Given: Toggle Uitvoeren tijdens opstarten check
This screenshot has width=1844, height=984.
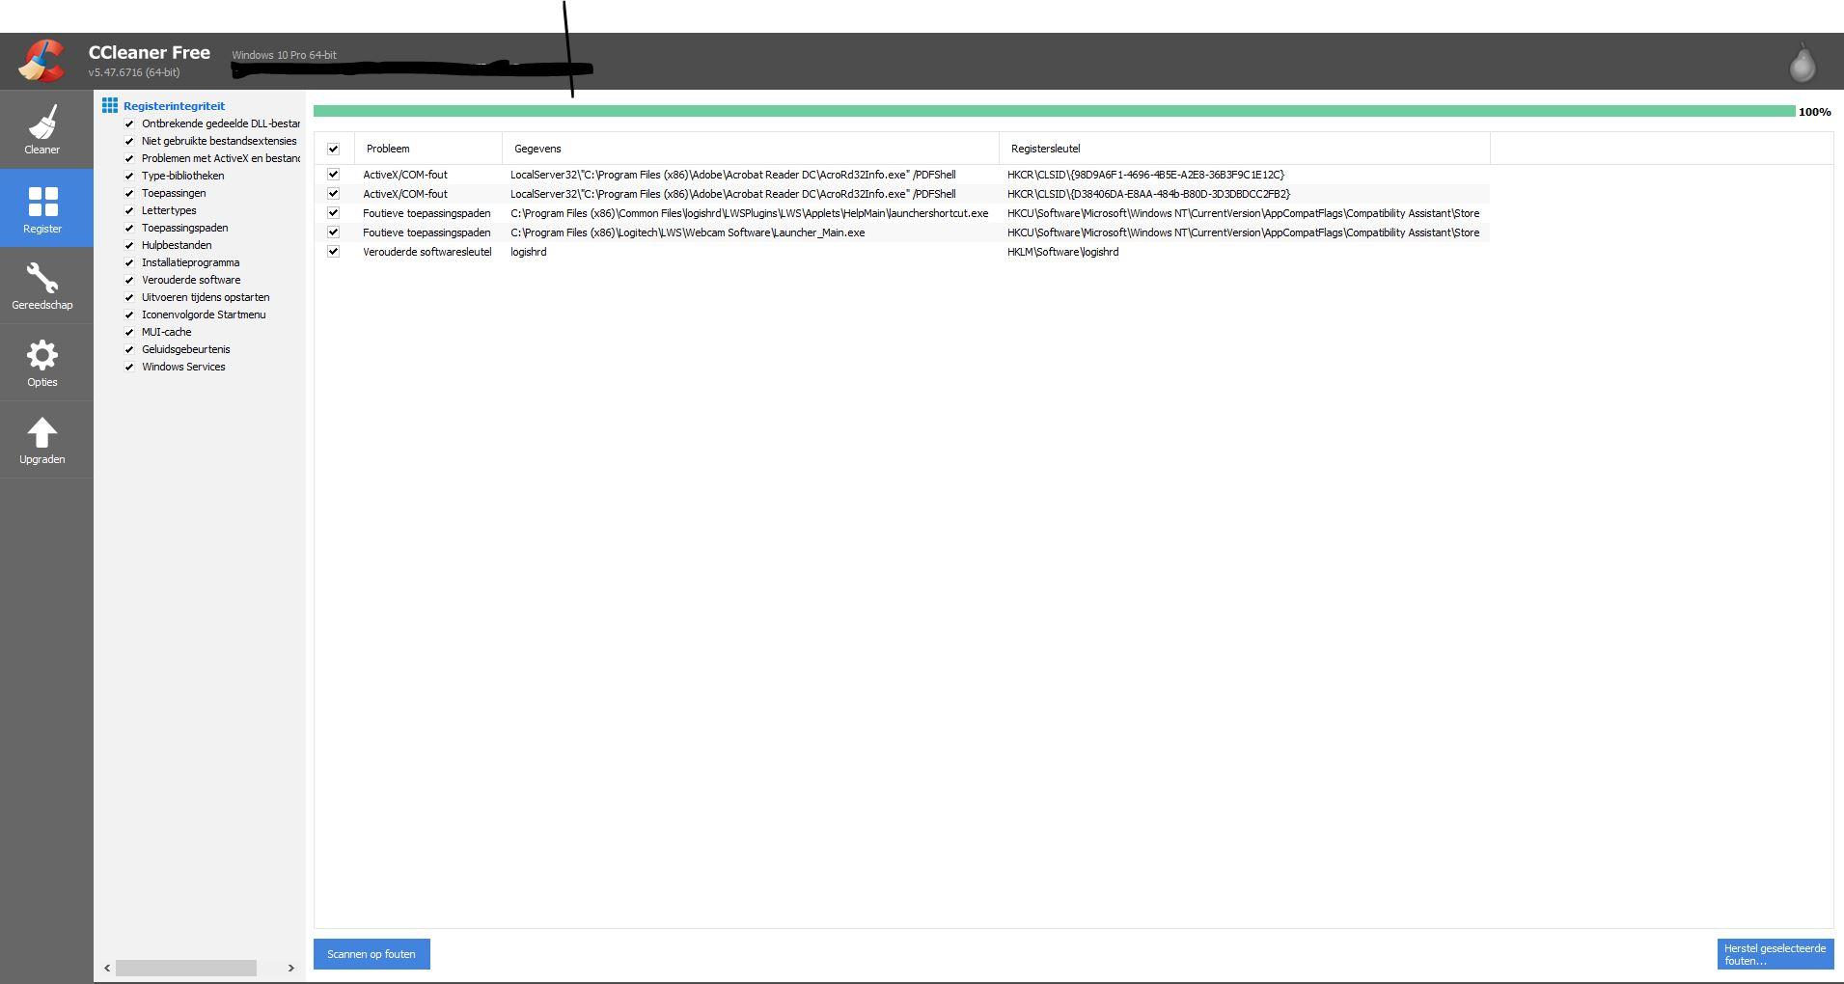Looking at the screenshot, I should [129, 297].
